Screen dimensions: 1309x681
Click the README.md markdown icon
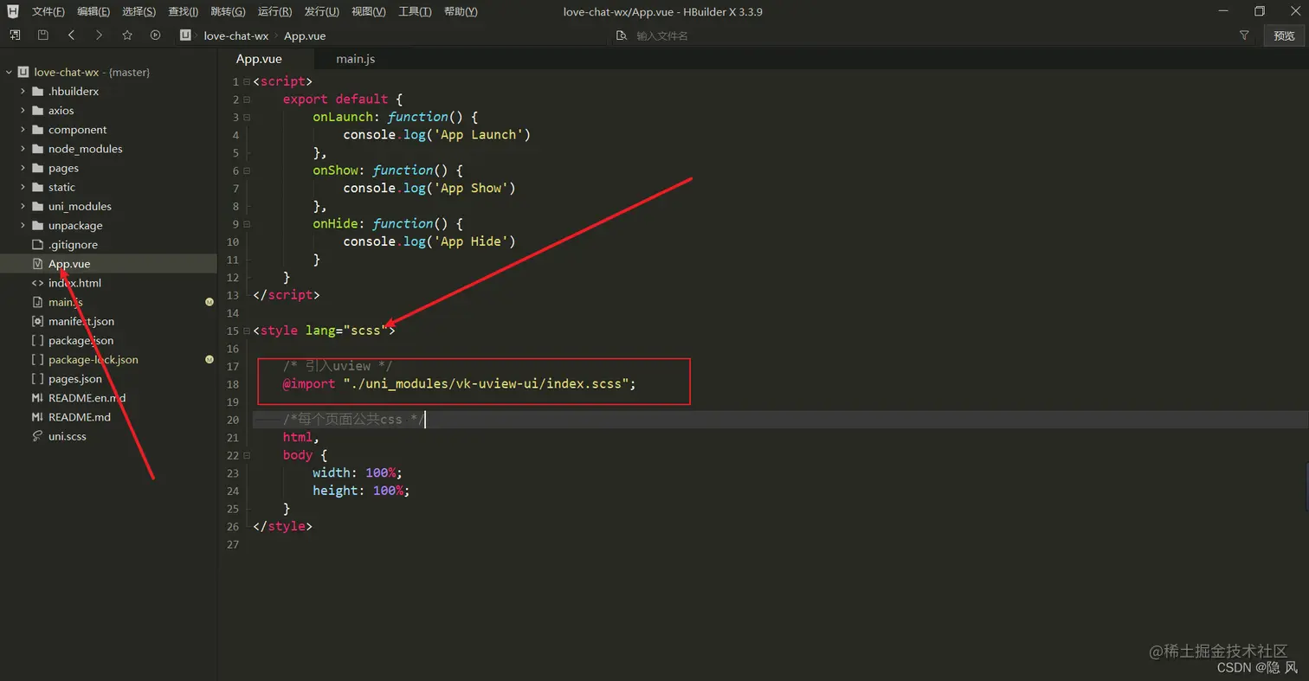[37, 417]
